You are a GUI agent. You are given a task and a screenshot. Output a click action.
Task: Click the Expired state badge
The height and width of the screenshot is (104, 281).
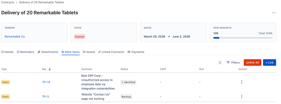tap(80, 37)
